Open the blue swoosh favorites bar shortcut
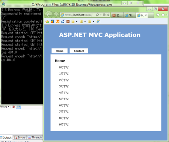The width and height of the screenshot is (169, 142). (63, 21)
